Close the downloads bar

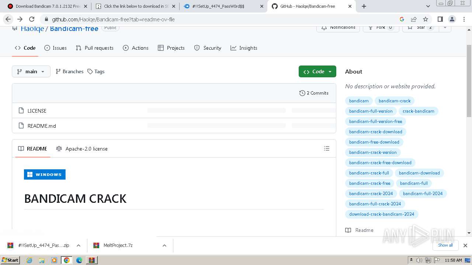pos(465,245)
